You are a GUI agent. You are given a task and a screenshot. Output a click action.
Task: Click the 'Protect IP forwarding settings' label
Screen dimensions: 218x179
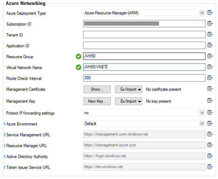coord(30,113)
